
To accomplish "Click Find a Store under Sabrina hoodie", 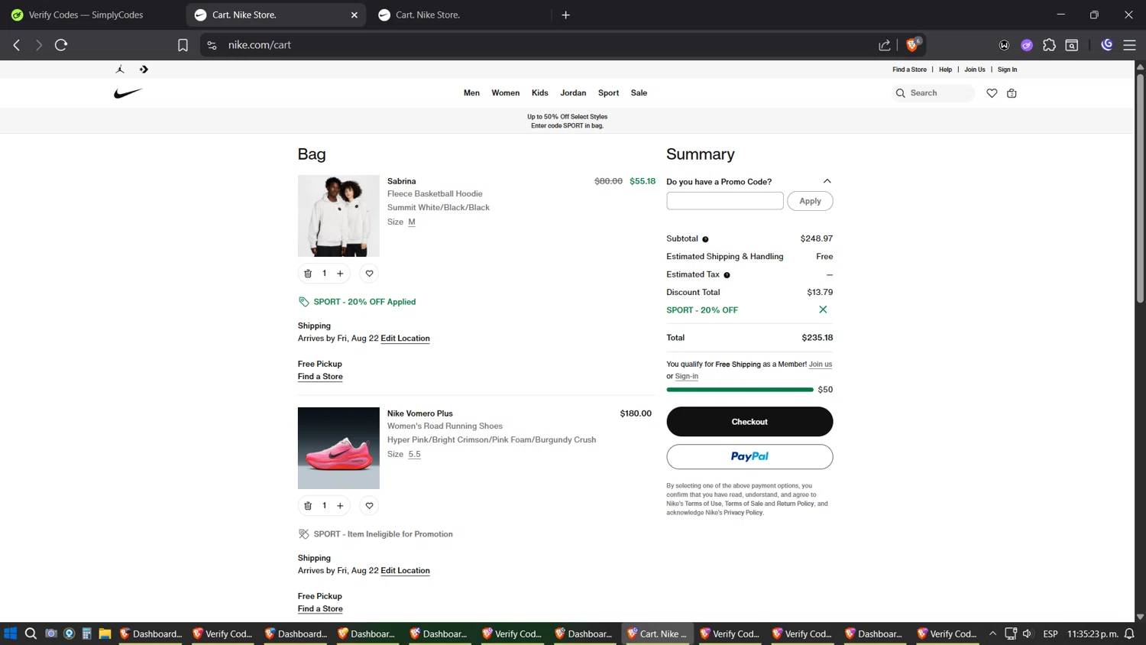I will [320, 377].
